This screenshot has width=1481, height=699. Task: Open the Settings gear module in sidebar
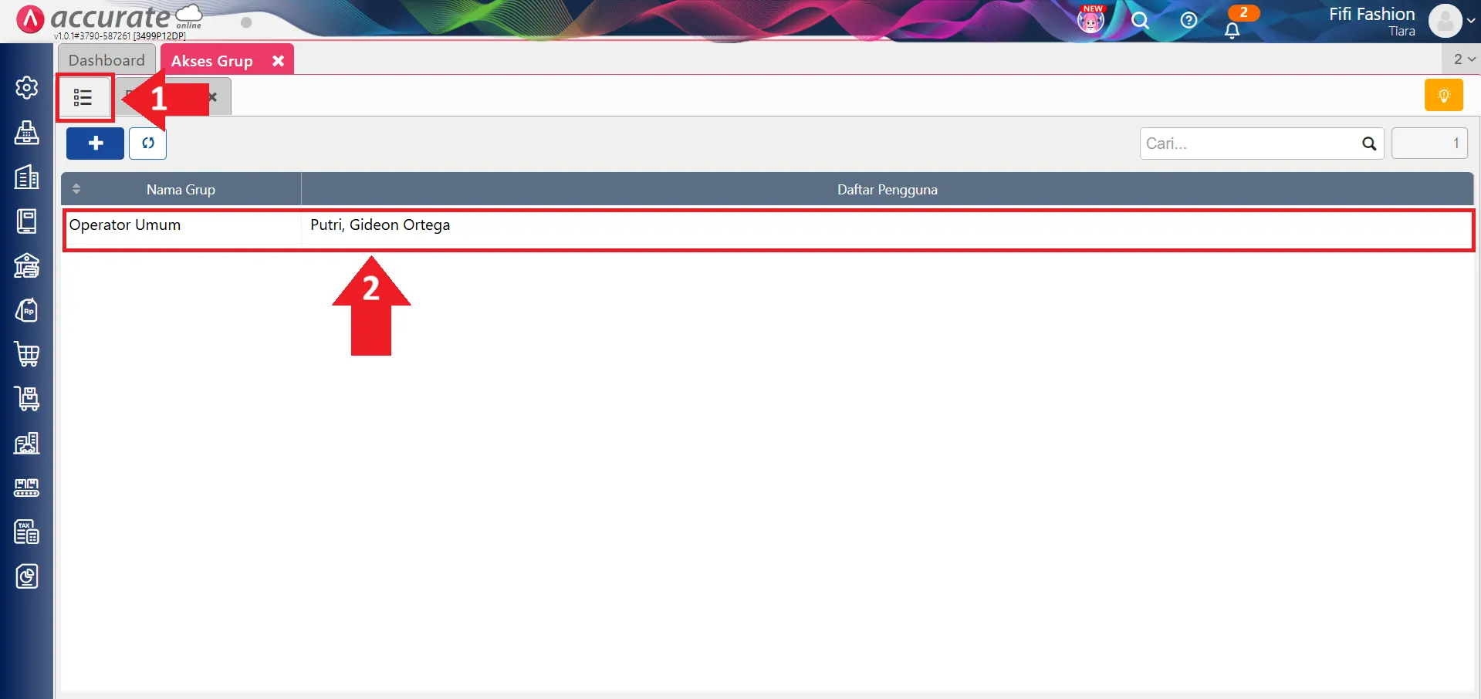(x=27, y=88)
